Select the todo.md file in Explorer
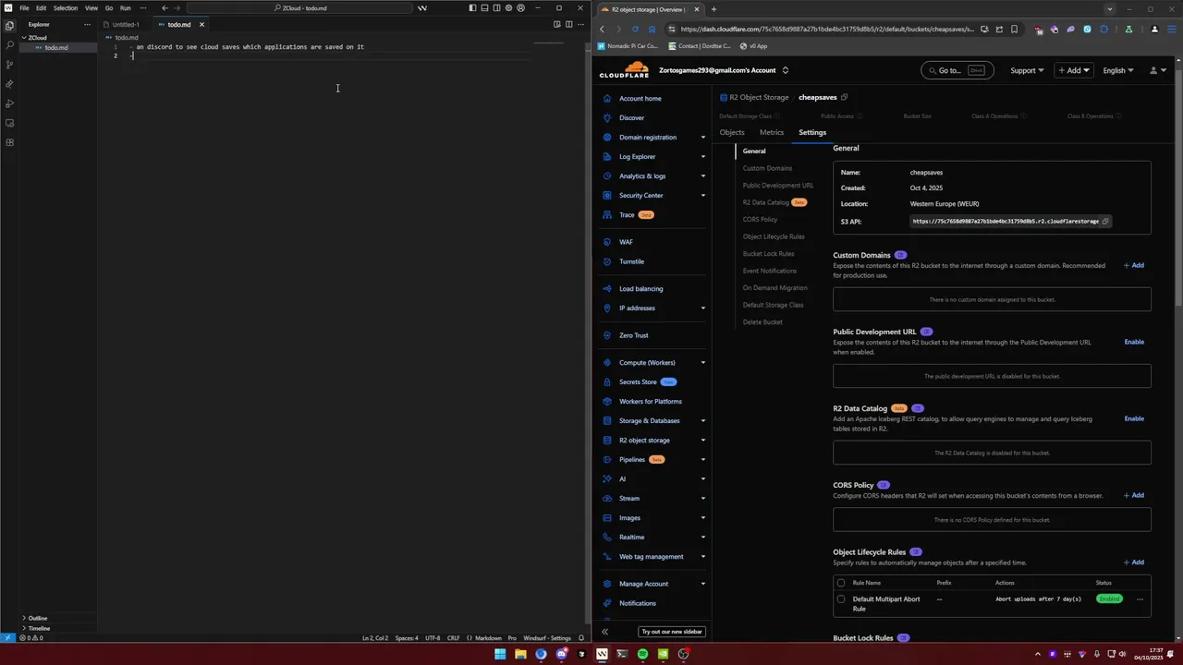Screen dimensions: 1183x665 55,47
